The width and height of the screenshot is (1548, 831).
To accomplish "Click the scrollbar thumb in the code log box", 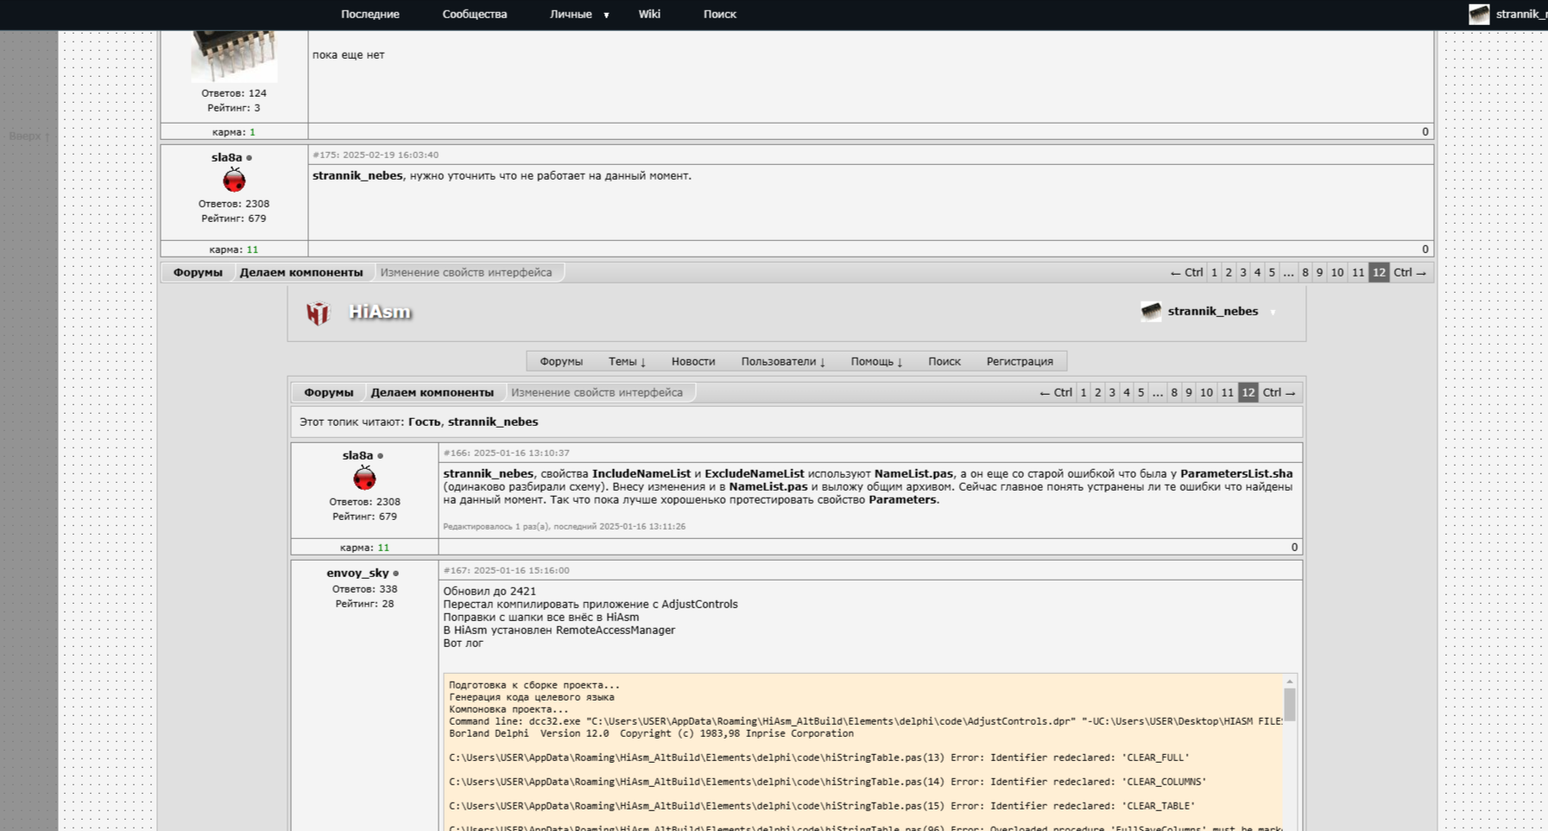I will pos(1289,704).
